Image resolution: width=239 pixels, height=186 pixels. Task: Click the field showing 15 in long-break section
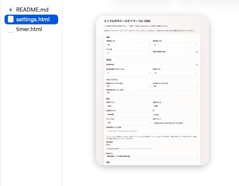click(175, 73)
